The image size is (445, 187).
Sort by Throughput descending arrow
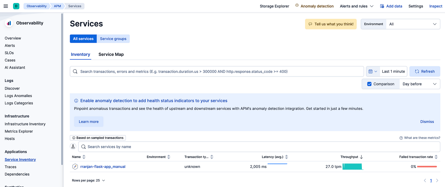click(x=361, y=157)
